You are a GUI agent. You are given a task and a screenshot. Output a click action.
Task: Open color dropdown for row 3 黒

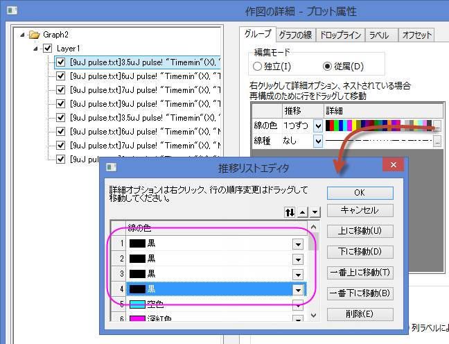click(x=298, y=275)
